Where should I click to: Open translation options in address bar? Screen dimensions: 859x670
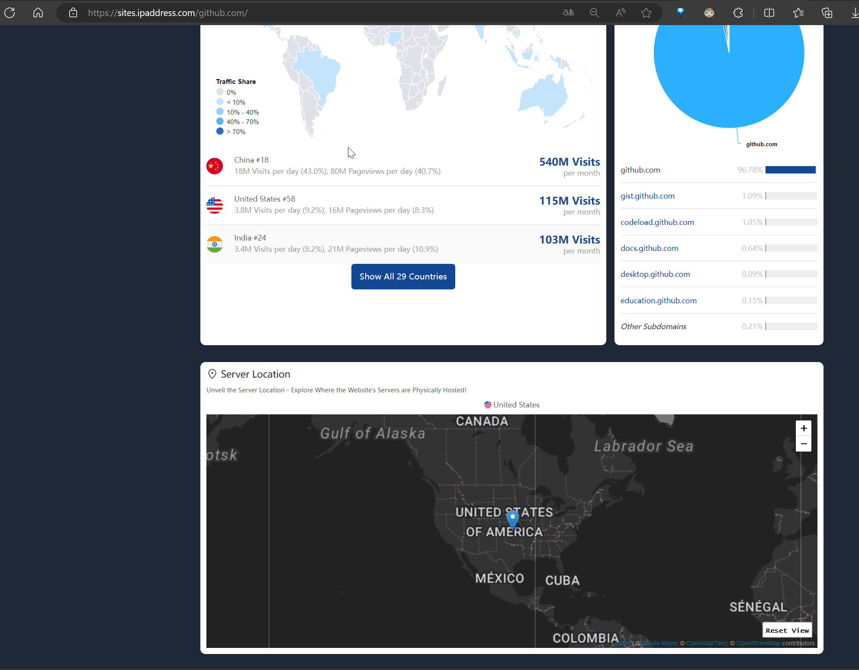tap(568, 13)
